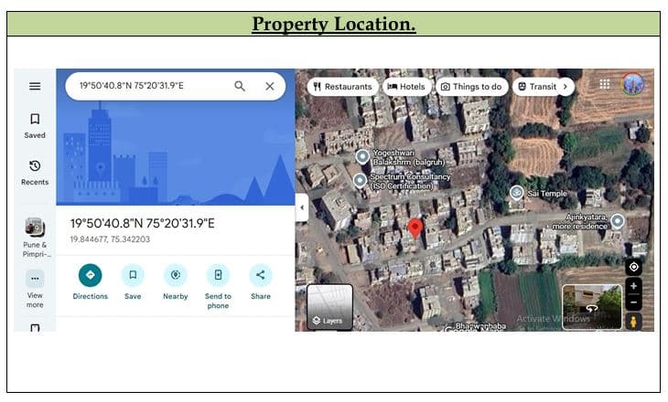Open the Saved places sidebar item
The image size is (668, 402).
click(35, 126)
